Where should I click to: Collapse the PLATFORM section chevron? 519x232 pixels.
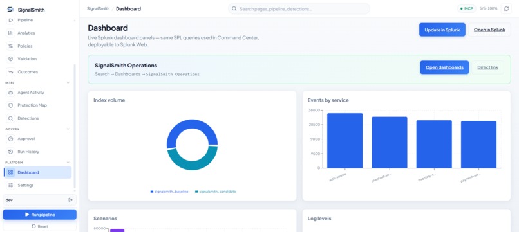[x=68, y=162]
